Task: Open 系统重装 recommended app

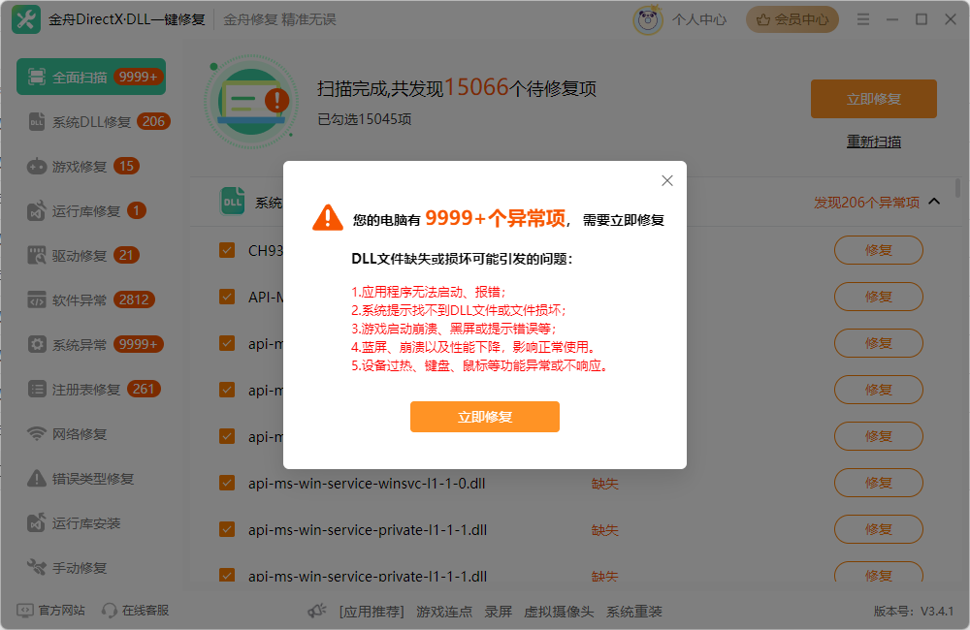Action: coord(634,612)
